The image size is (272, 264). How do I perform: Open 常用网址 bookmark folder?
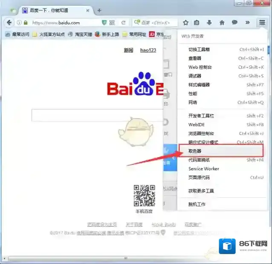[134, 35]
